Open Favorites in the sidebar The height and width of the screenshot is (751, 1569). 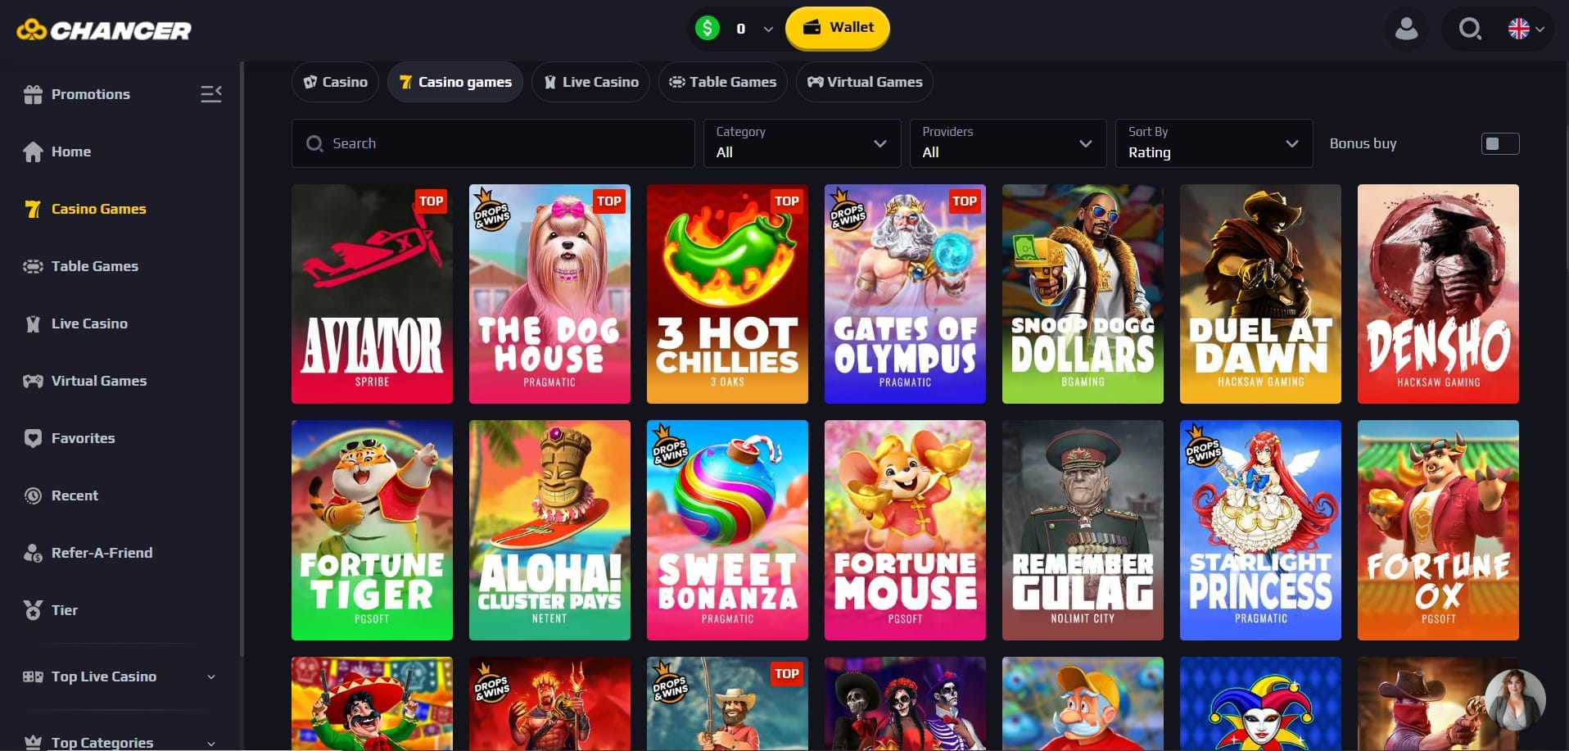tap(83, 438)
